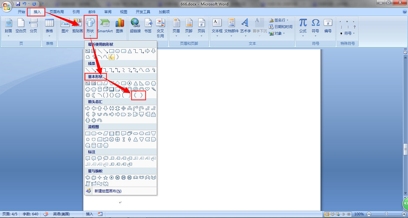Toggle Insert/Overtype mode in status bar

(x=90, y=214)
